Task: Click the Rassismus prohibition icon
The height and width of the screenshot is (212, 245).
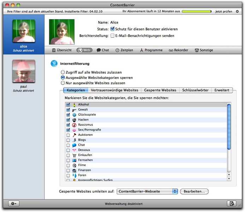Action: (x=74, y=125)
